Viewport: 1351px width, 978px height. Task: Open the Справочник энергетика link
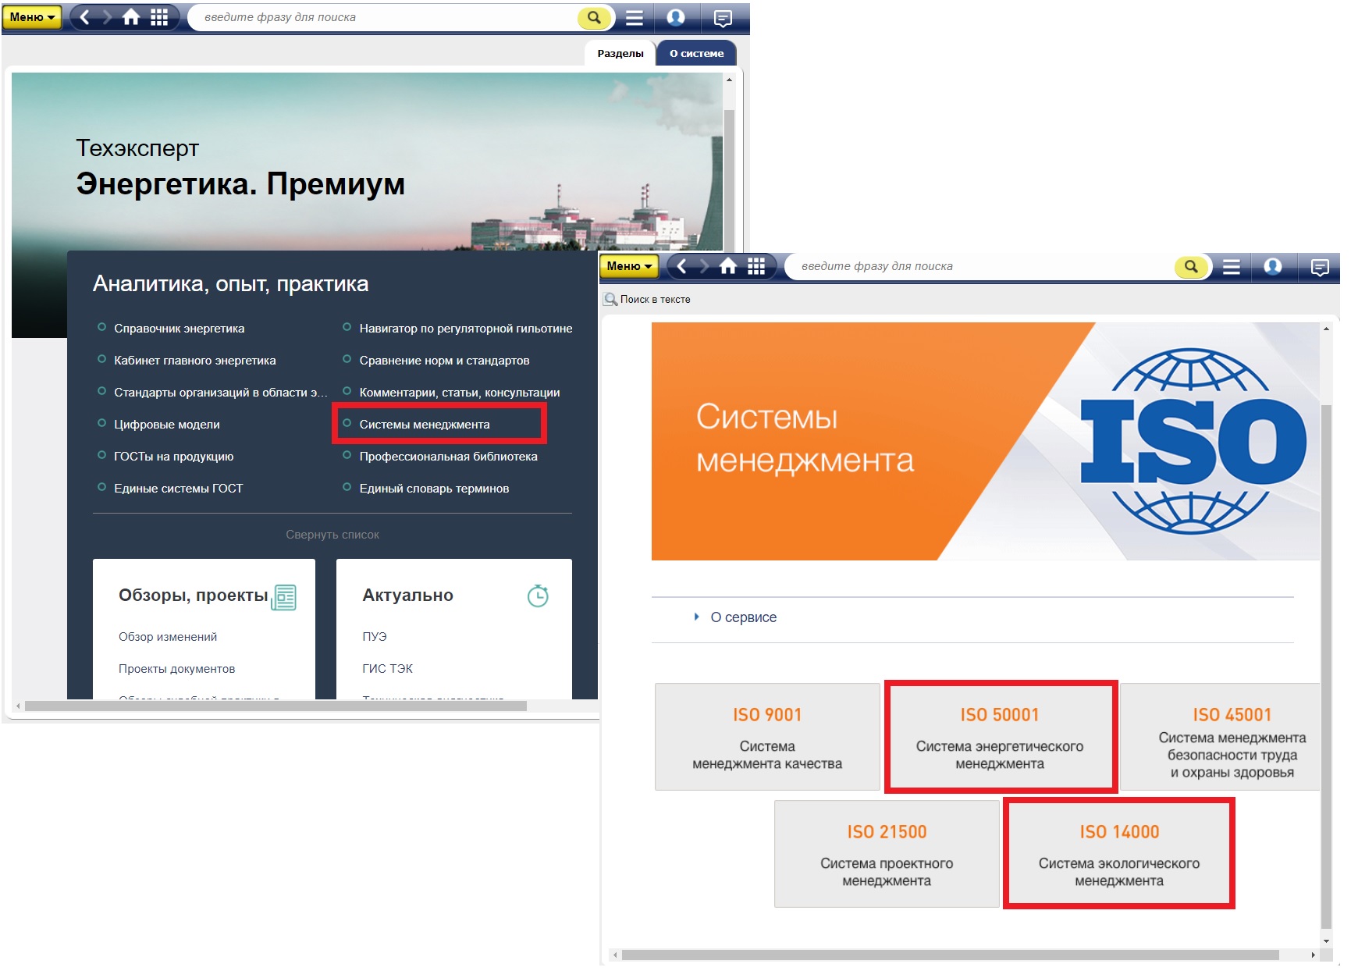pyautogui.click(x=179, y=329)
